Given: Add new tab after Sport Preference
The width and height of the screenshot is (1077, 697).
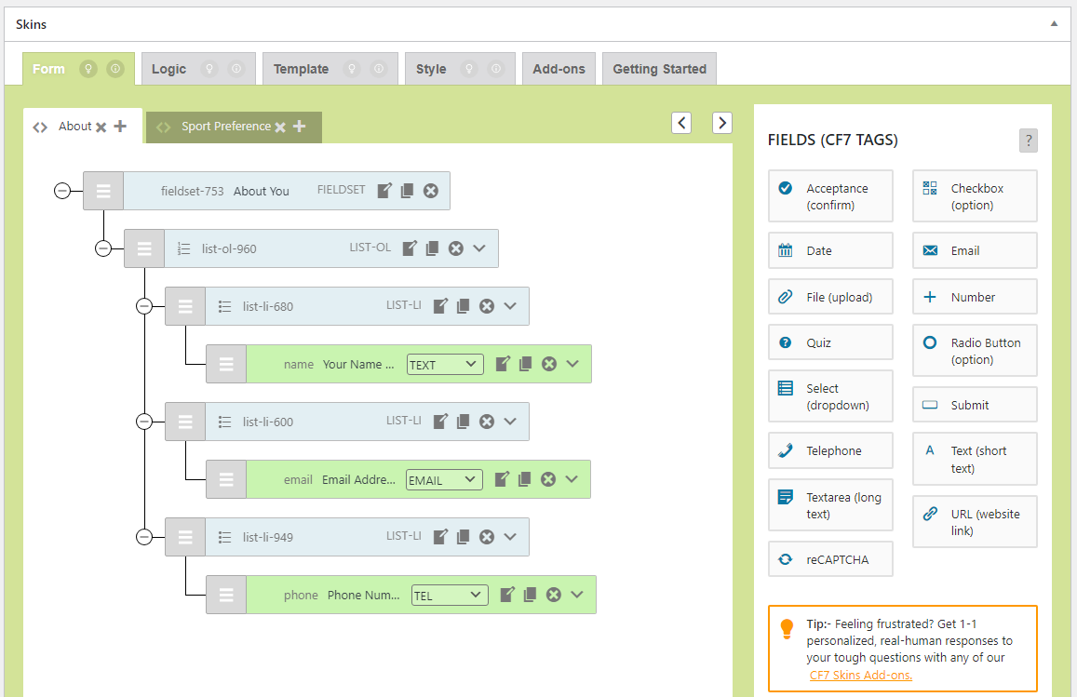Looking at the screenshot, I should click(299, 127).
